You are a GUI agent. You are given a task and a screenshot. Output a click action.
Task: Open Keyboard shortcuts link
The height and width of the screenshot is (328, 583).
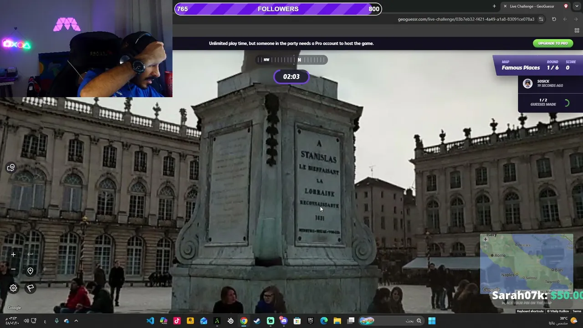coord(530,311)
